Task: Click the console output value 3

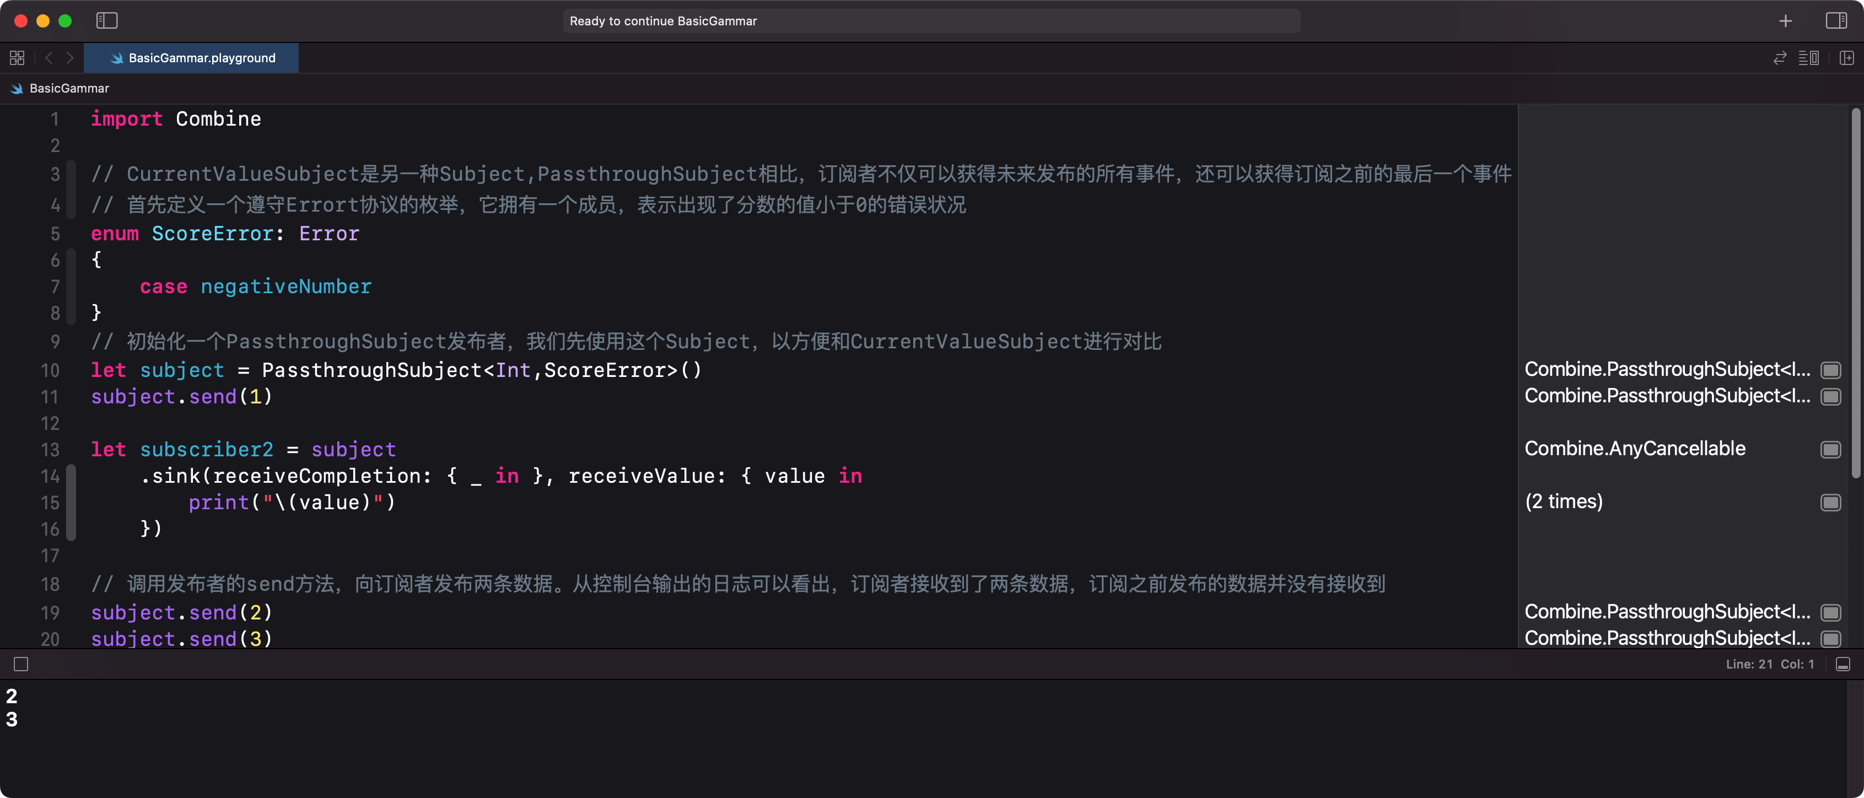Action: coord(12,719)
